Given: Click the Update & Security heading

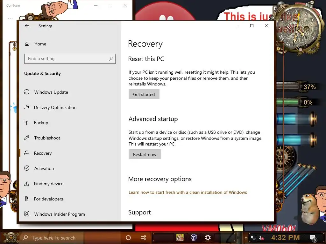Looking at the screenshot, I should pyautogui.click(x=42, y=73).
